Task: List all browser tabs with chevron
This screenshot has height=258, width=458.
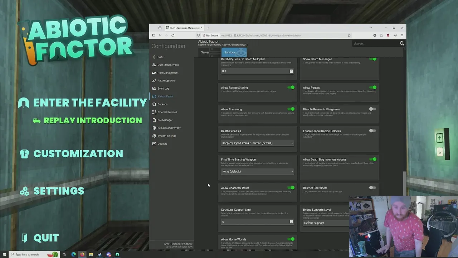Action: [x=371, y=28]
